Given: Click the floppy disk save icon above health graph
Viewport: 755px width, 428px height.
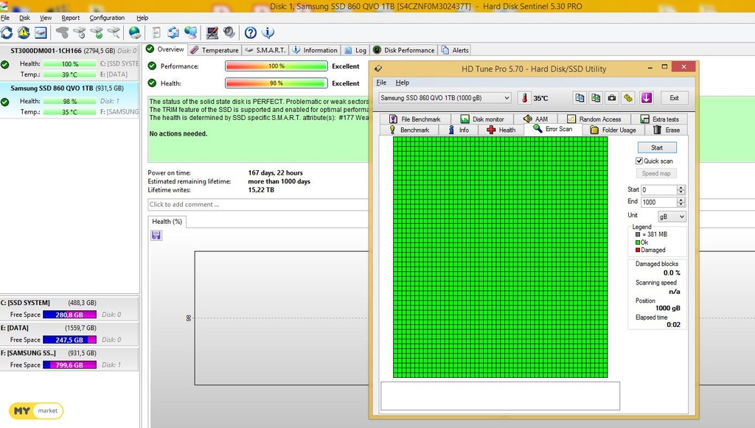Looking at the screenshot, I should 156,235.
